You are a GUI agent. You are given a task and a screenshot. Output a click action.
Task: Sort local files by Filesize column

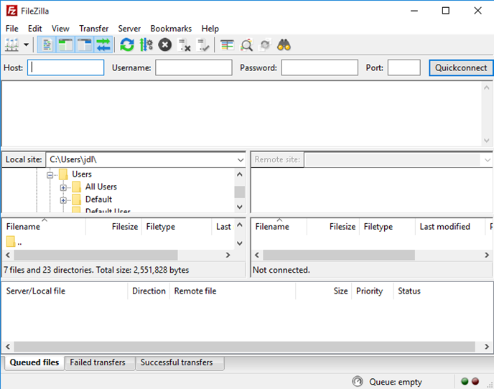[114, 227]
